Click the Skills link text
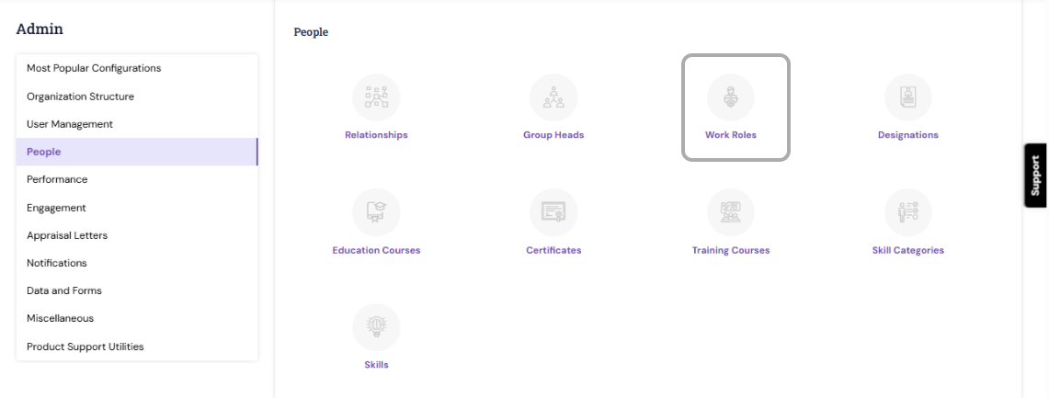 (x=376, y=365)
